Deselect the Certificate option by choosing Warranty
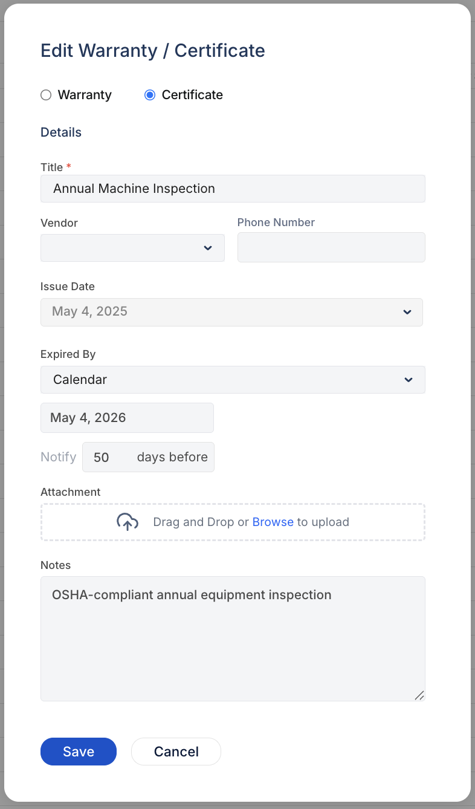This screenshot has width=475, height=809. [x=46, y=95]
